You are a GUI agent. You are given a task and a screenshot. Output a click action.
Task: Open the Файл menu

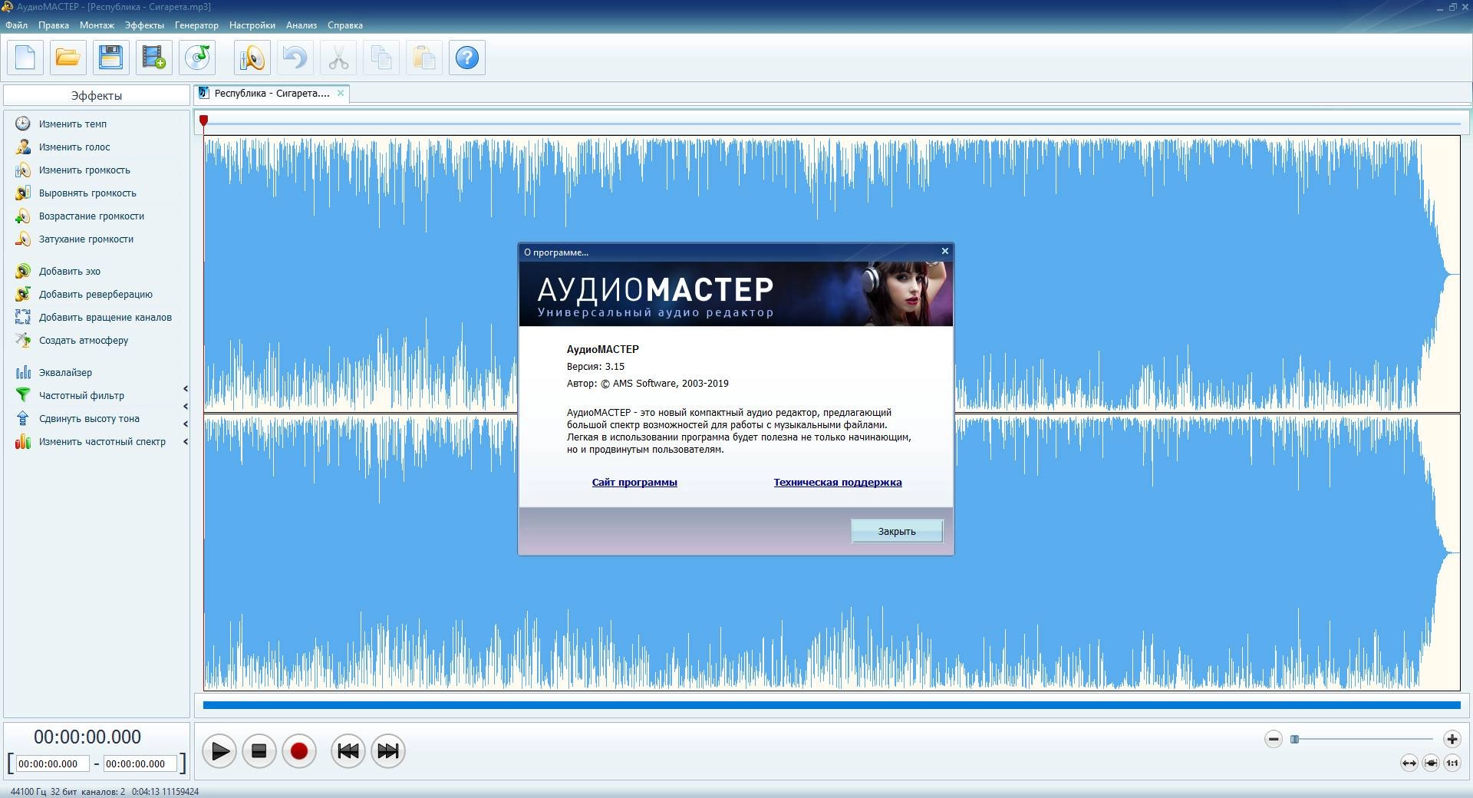pos(16,25)
